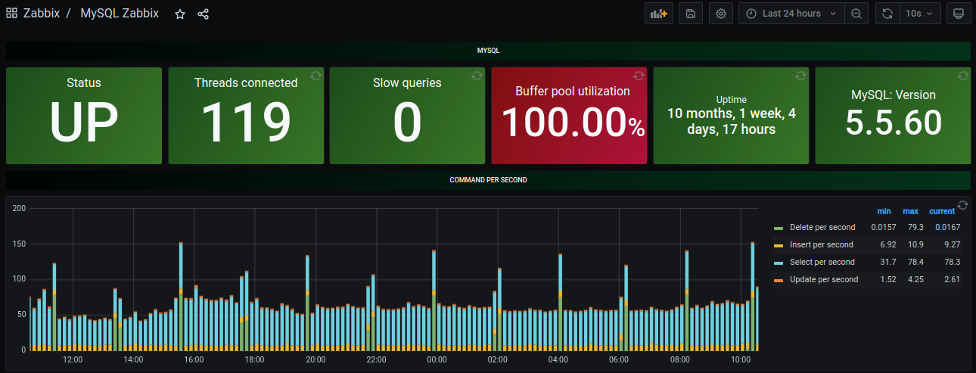Toggle Insert per second legend series
The image size is (976, 373).
click(x=821, y=244)
